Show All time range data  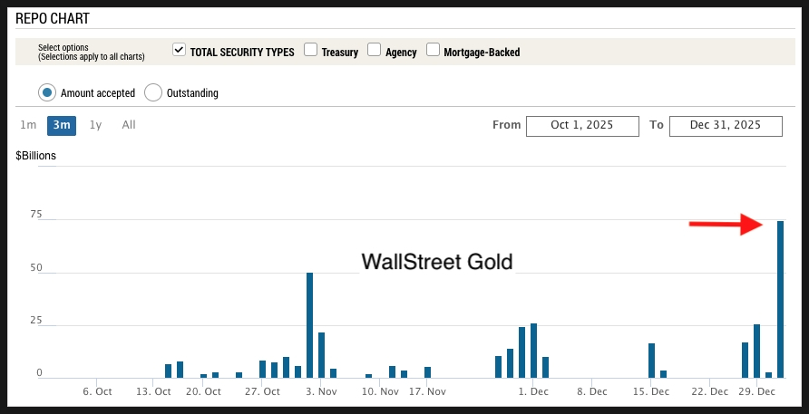[x=129, y=125]
